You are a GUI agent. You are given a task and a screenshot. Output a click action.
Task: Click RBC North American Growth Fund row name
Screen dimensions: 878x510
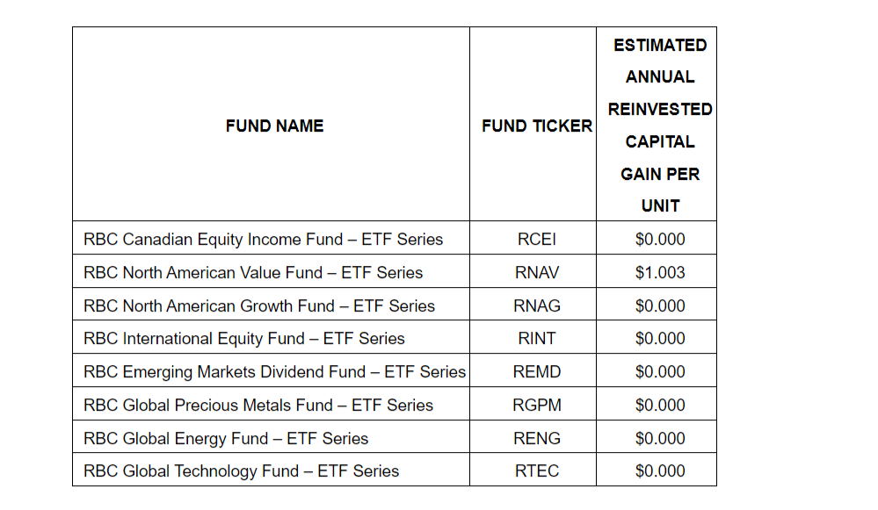(259, 305)
